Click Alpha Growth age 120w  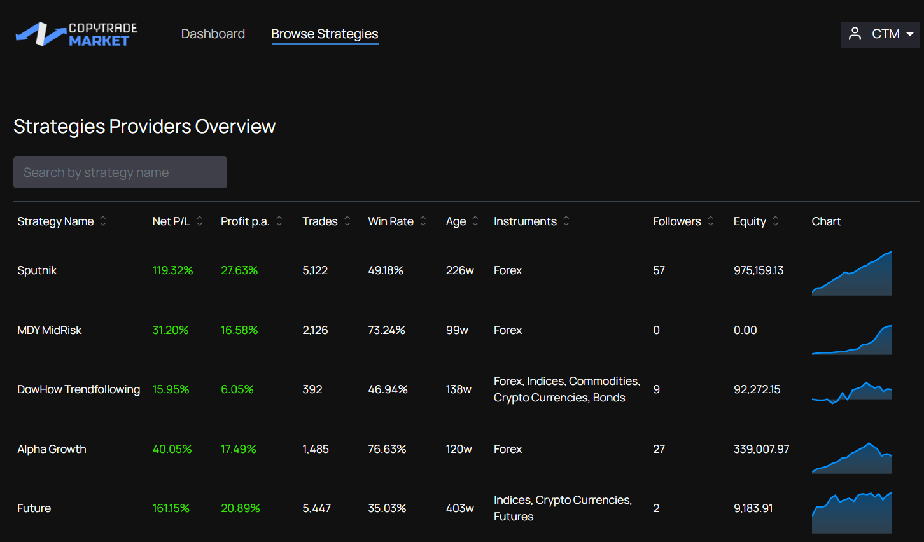[459, 449]
